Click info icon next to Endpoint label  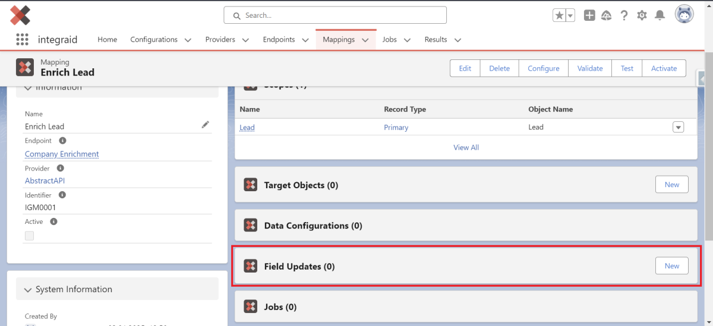(x=62, y=141)
